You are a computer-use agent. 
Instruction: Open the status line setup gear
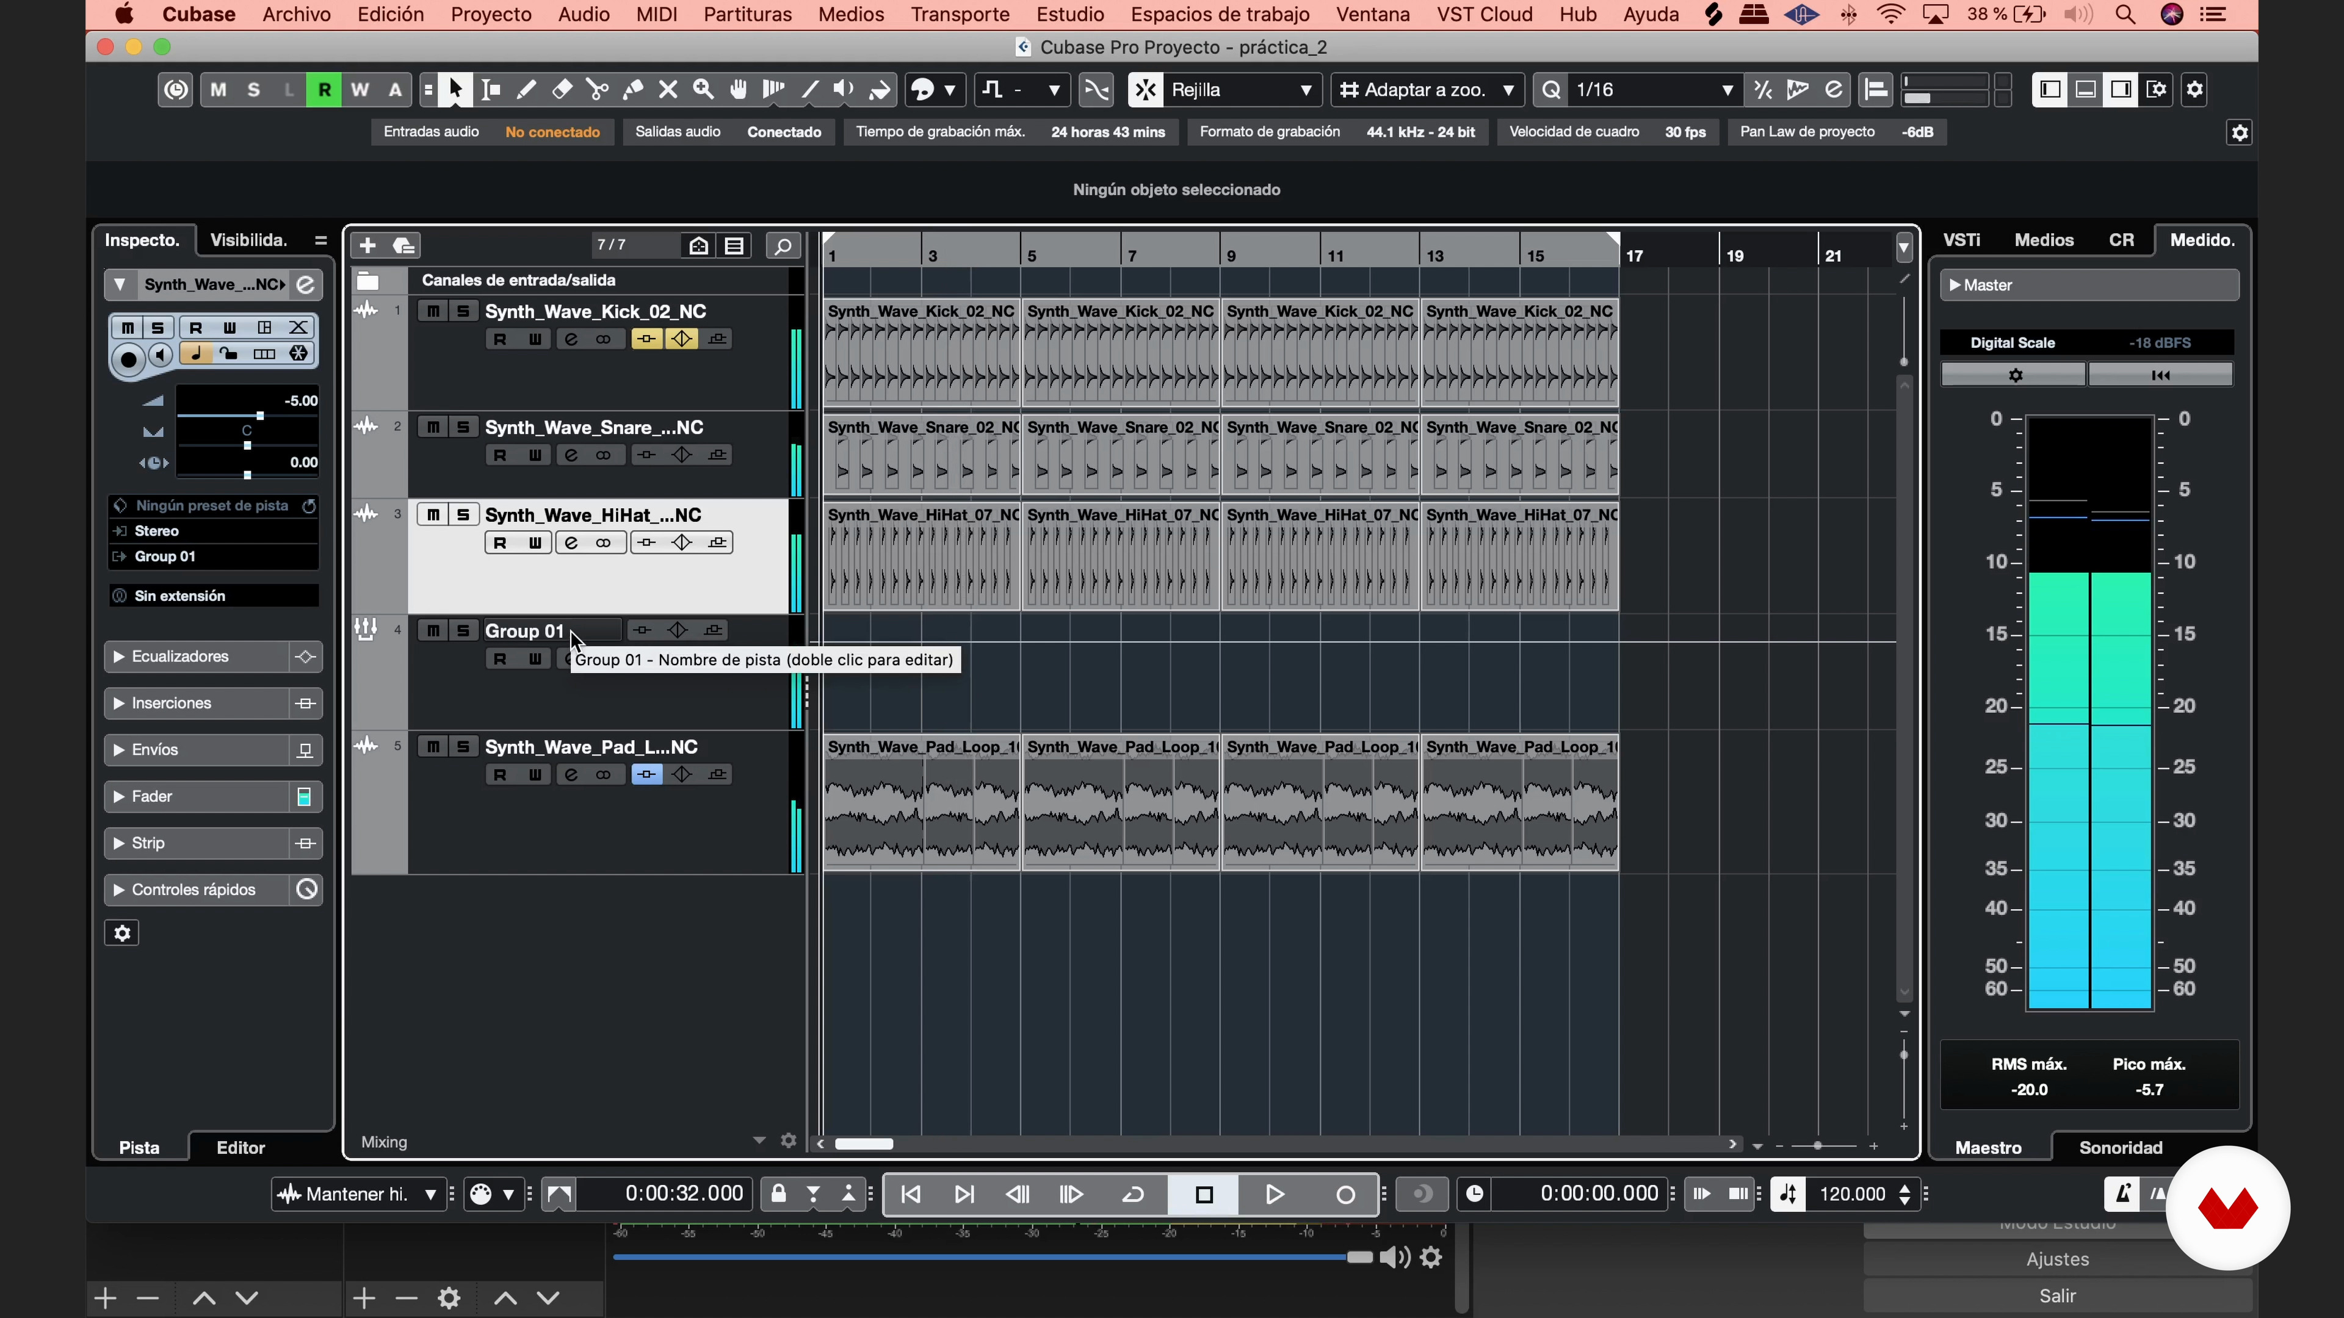(x=2240, y=133)
